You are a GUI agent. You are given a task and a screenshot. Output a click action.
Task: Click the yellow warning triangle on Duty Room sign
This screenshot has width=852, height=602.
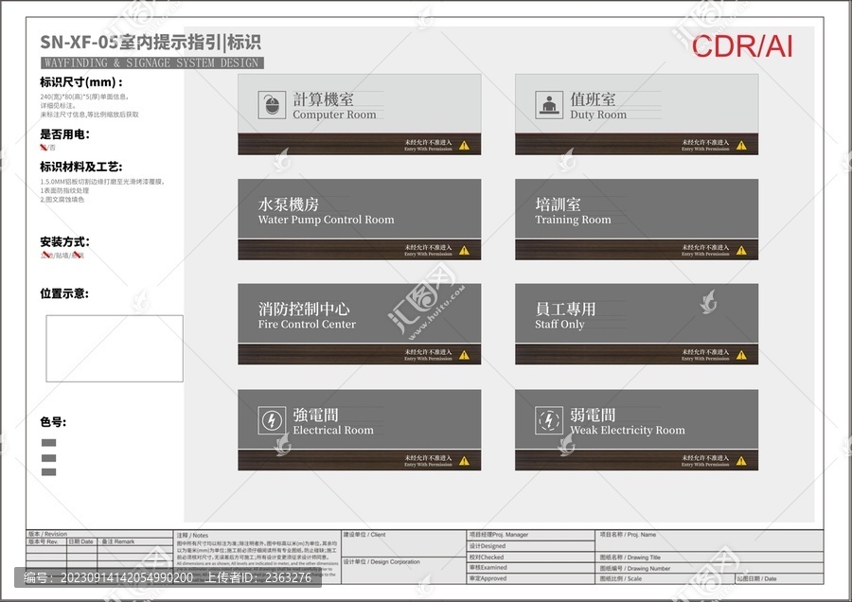point(741,145)
